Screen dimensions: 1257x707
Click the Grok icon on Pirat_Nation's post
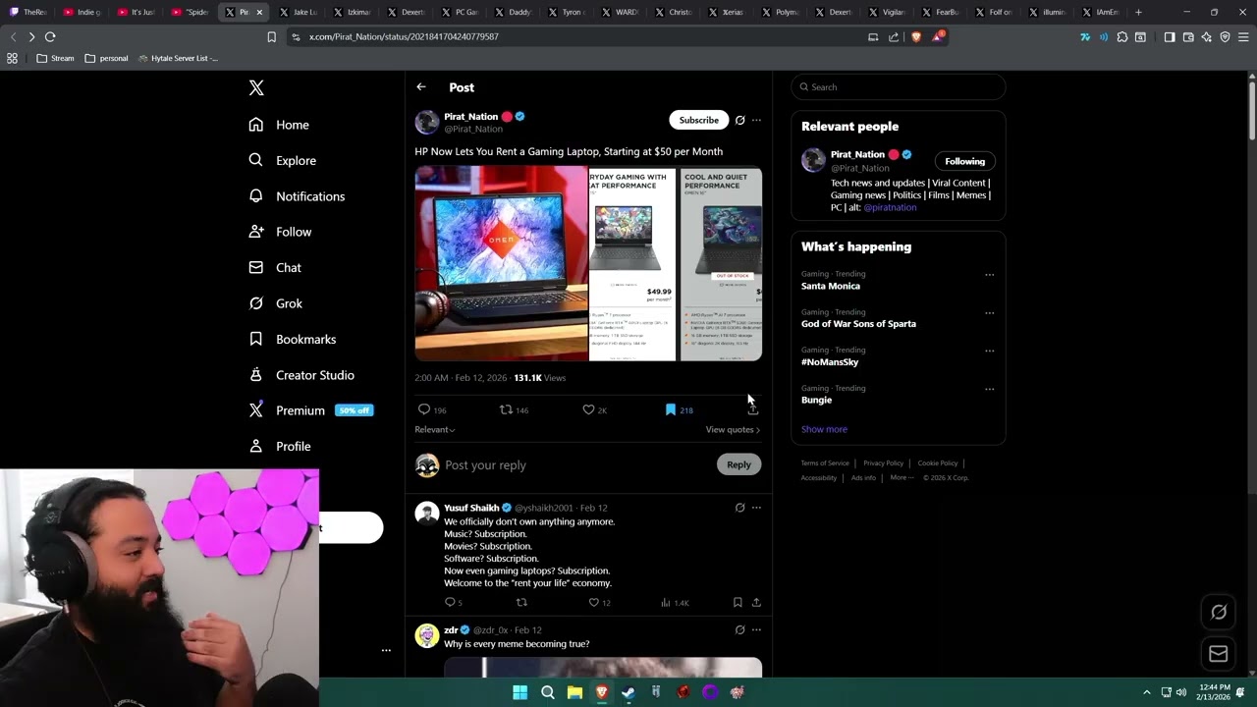(x=739, y=120)
